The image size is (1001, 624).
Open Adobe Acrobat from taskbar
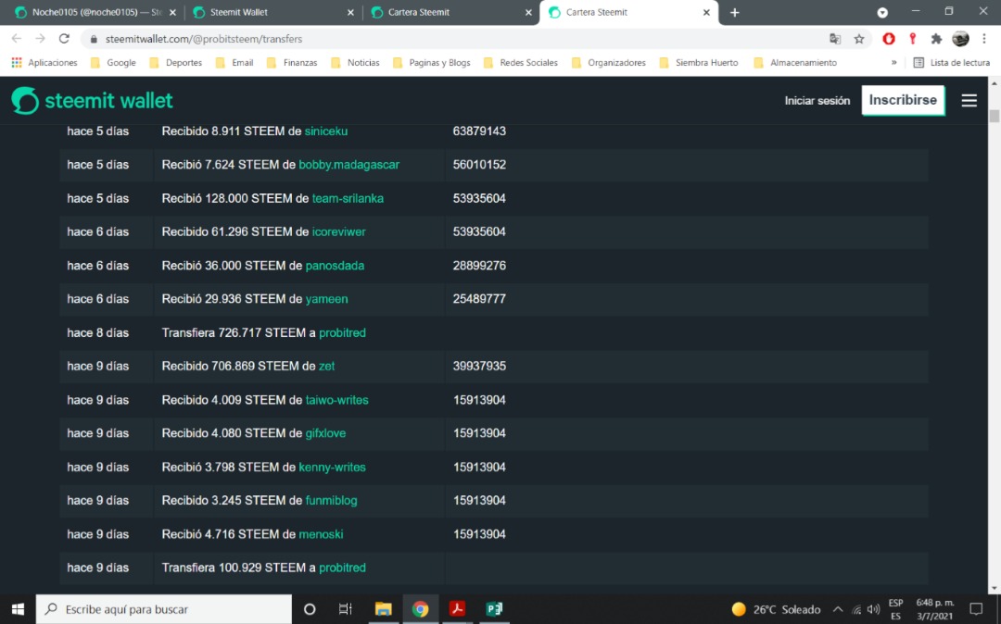(x=456, y=609)
